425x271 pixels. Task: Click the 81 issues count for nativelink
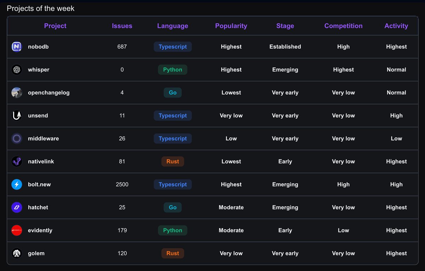click(x=122, y=161)
